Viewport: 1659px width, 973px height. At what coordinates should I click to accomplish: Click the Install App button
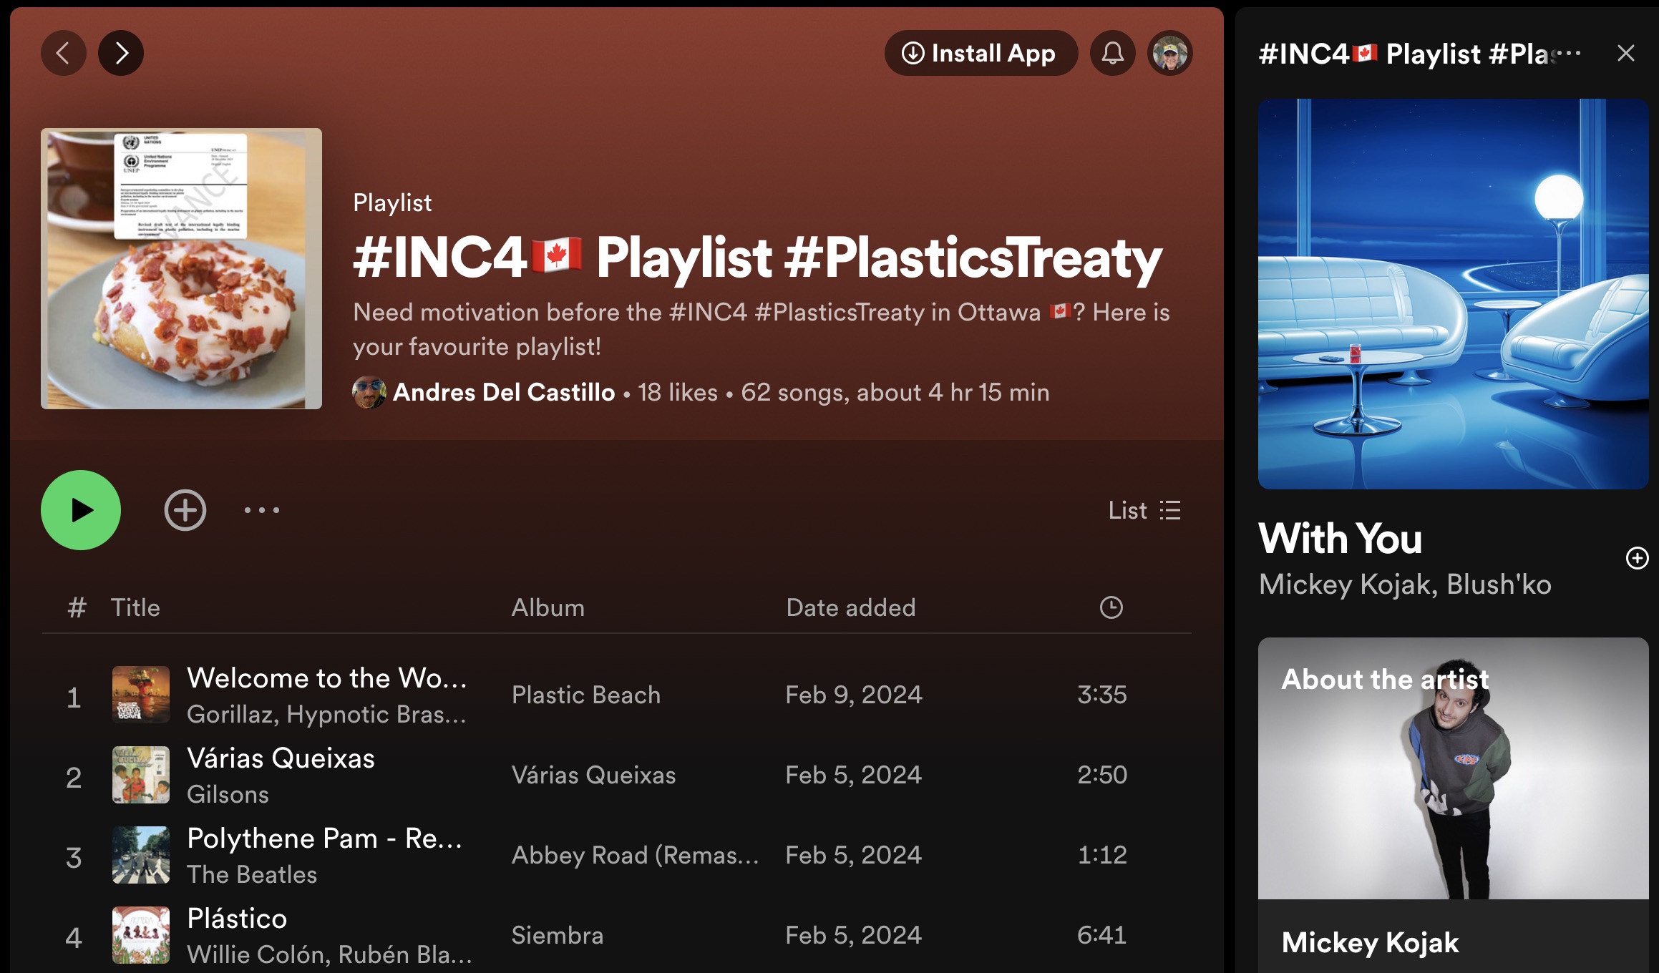pos(981,53)
